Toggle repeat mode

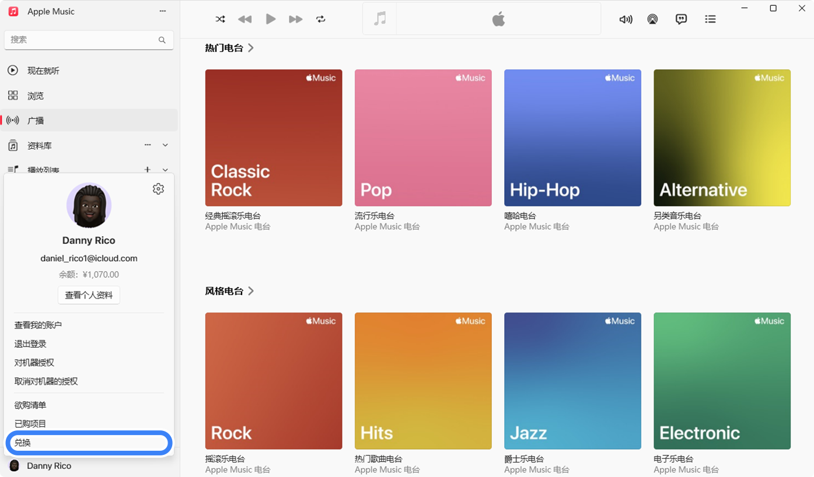[321, 19]
